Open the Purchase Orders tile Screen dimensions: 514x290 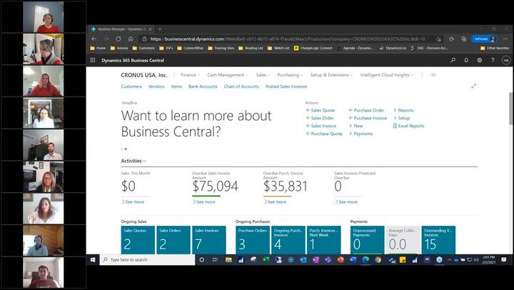coord(253,240)
